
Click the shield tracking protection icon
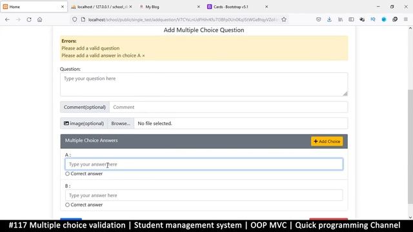pyautogui.click(x=75, y=19)
